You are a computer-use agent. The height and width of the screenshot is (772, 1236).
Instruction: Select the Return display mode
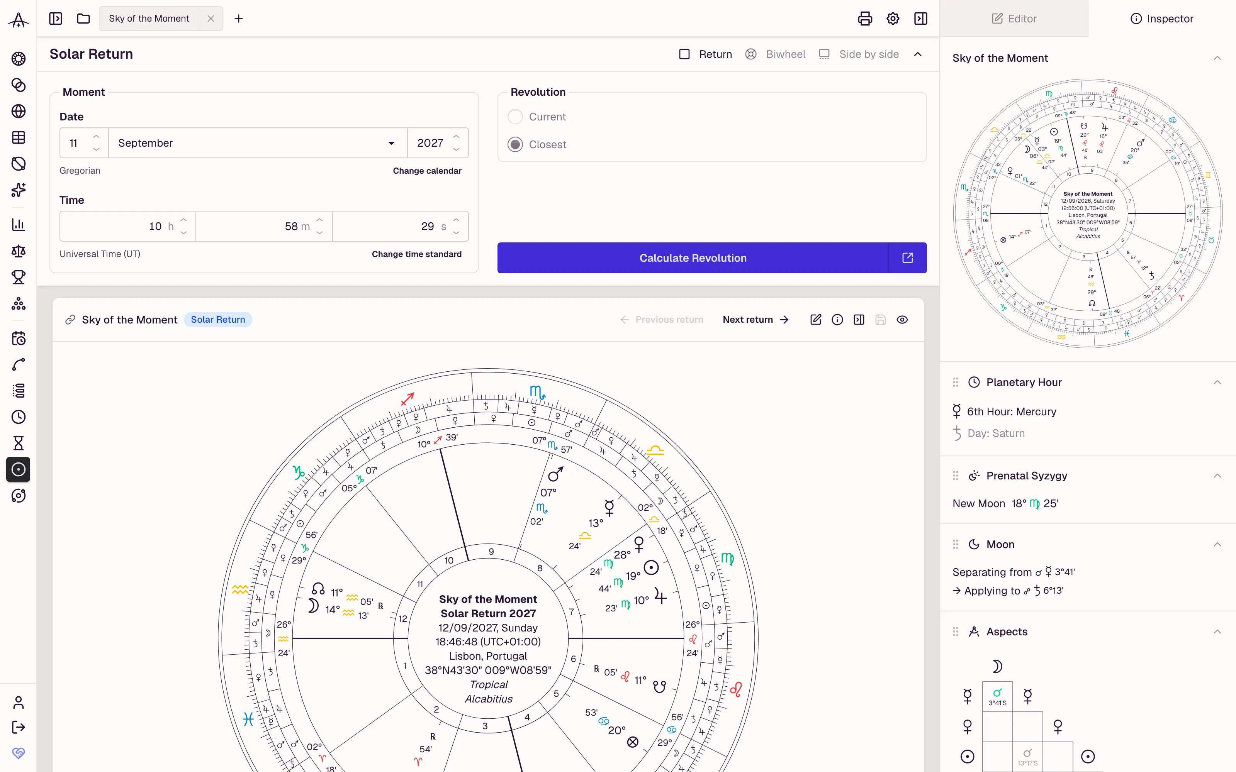(705, 54)
